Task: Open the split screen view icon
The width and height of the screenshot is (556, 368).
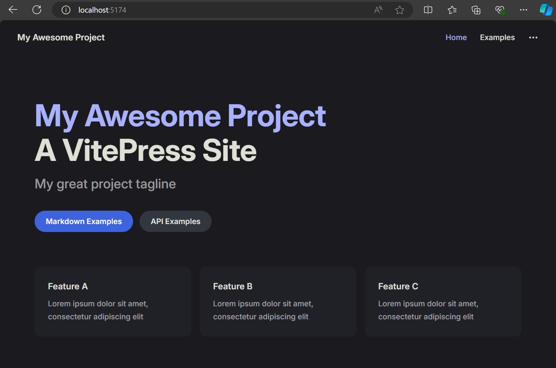Action: click(x=428, y=10)
